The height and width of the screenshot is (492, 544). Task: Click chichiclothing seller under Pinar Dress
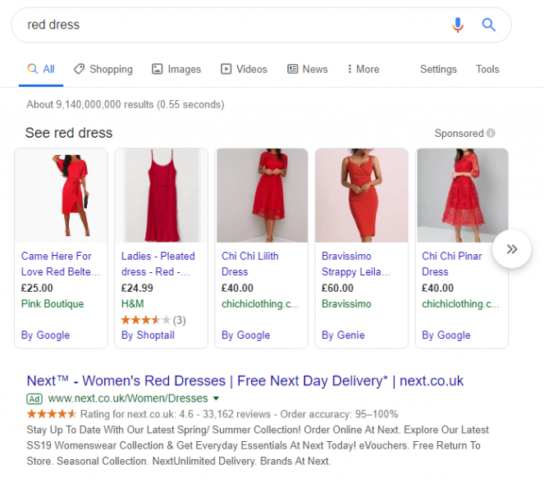[x=460, y=304]
